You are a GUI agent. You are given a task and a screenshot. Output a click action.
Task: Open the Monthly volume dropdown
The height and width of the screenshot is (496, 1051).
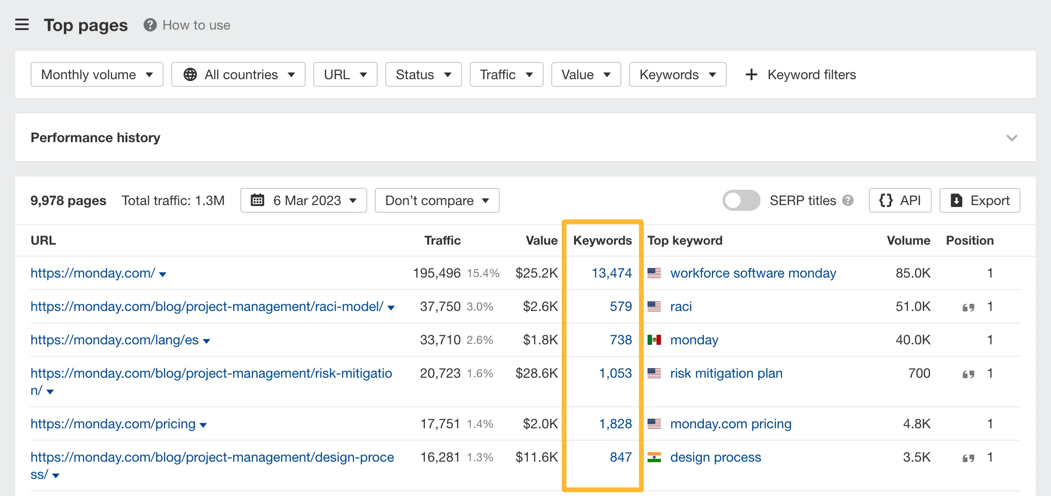point(96,74)
